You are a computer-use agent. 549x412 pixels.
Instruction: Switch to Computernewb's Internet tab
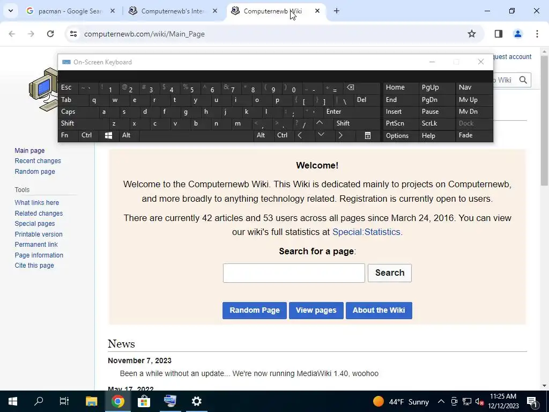coord(172,11)
